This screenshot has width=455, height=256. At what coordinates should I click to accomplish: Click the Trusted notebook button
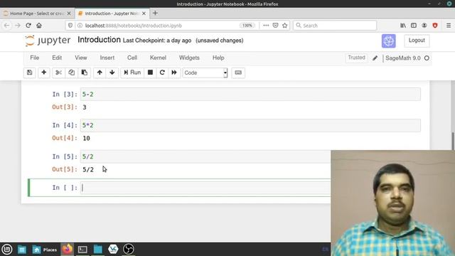coord(356,58)
